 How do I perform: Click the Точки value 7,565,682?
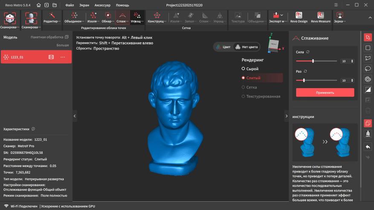[x=23, y=173]
